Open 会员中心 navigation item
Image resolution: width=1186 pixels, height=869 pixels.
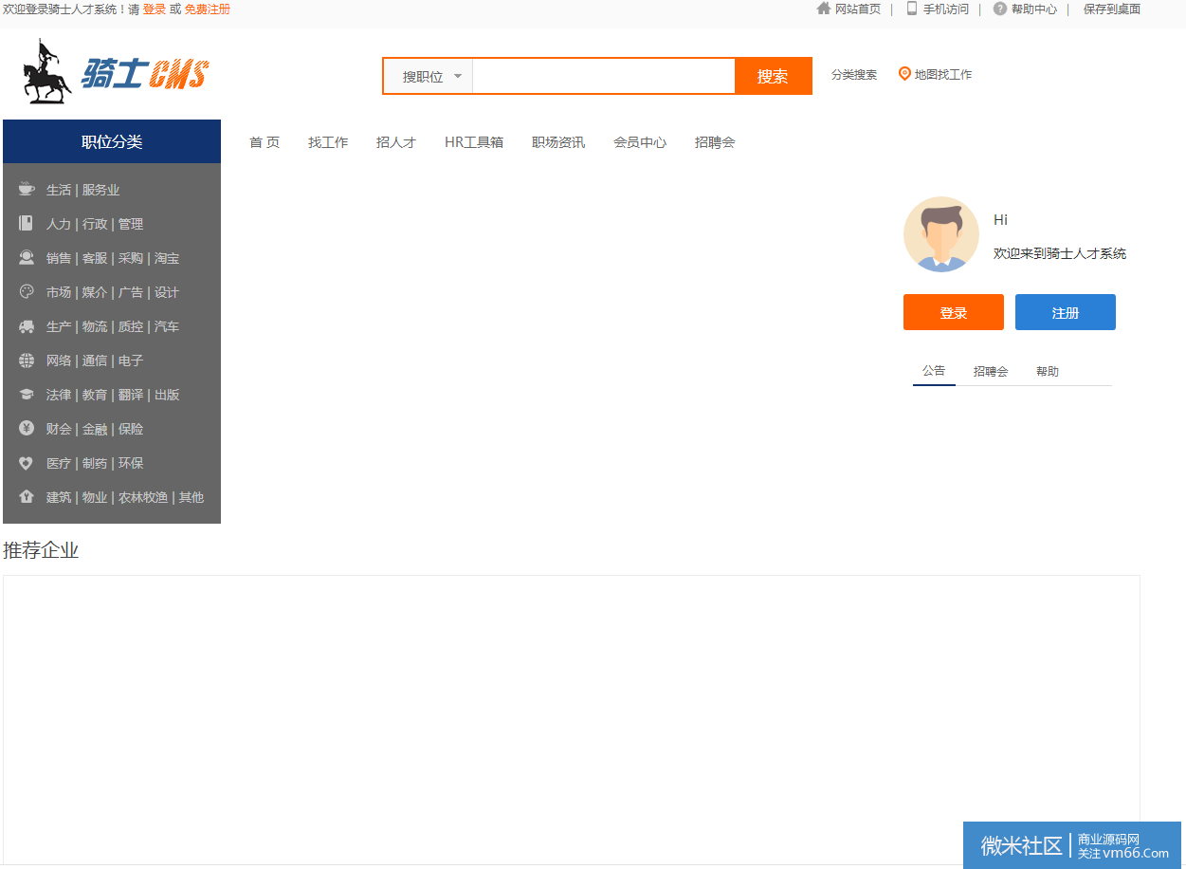(x=640, y=142)
